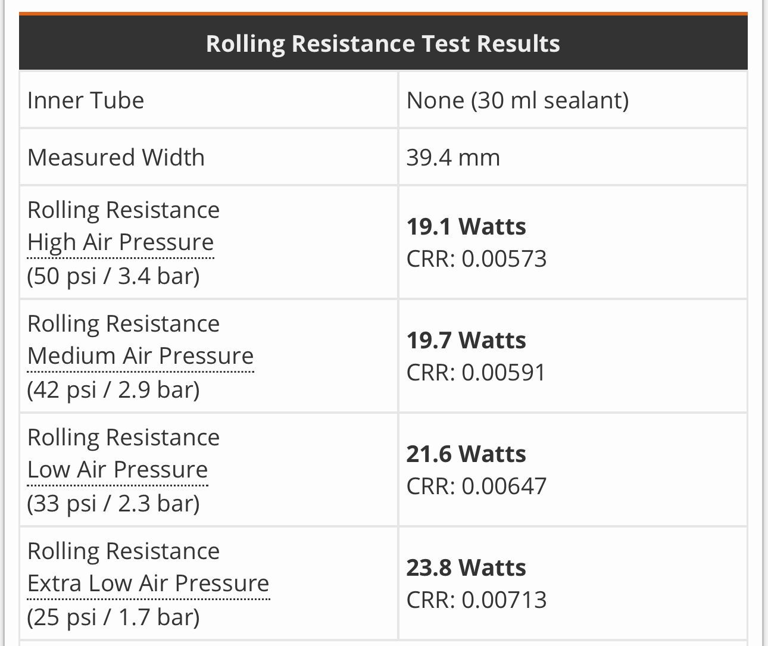Select the None (30 ml sealant) value
The height and width of the screenshot is (646, 768).
517,100
